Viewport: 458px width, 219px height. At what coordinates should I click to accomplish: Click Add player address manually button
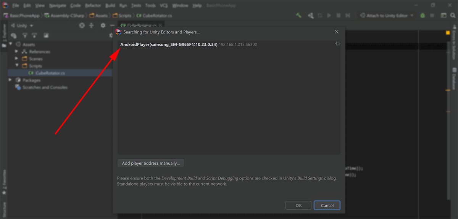click(x=151, y=163)
